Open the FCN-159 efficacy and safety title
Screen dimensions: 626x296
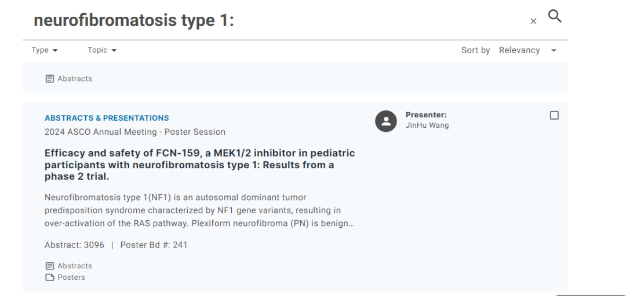(199, 165)
